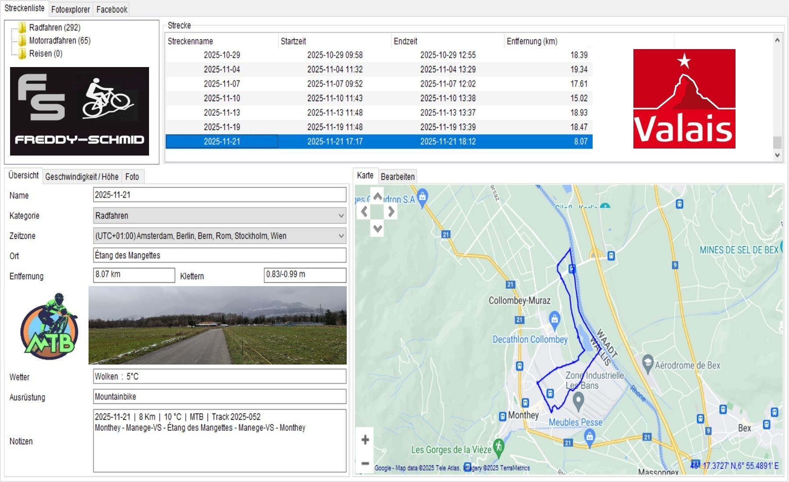The height and width of the screenshot is (482, 789).
Task: Pan the map up with the arrow
Action: pyautogui.click(x=377, y=196)
